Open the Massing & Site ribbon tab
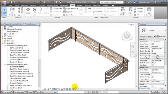The height and width of the screenshot is (94, 168). click(x=52, y=5)
